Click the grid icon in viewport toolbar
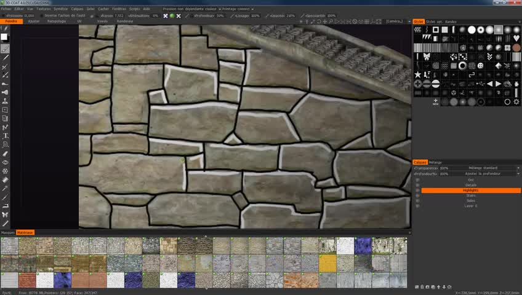 pos(366,22)
